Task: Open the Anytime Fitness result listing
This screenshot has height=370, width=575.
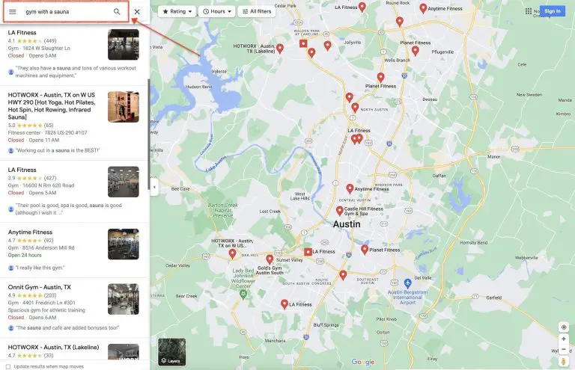Action: pyautogui.click(x=31, y=232)
